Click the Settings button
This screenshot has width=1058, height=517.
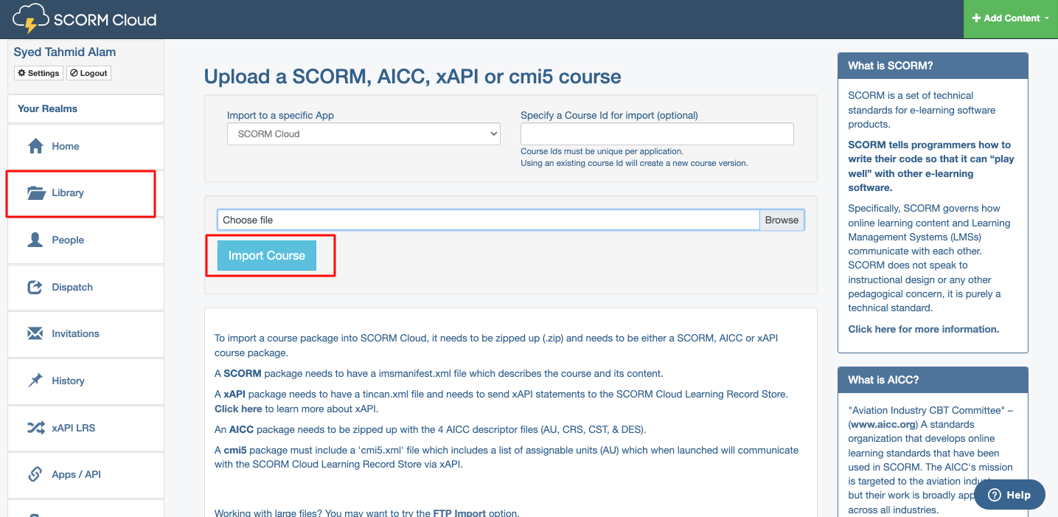(x=38, y=73)
